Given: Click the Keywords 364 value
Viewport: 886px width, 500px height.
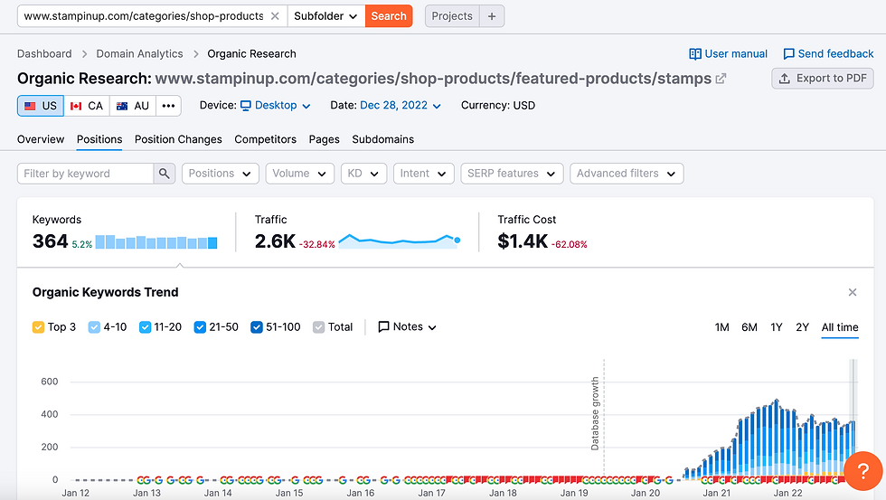Looking at the screenshot, I should click(51, 241).
